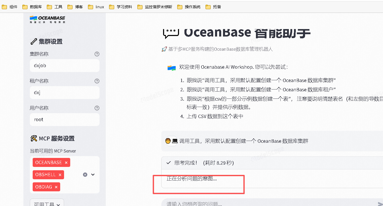Click the 当前可用的 MCP Server label
Viewport: 383px width, 206px height.
pos(53,151)
